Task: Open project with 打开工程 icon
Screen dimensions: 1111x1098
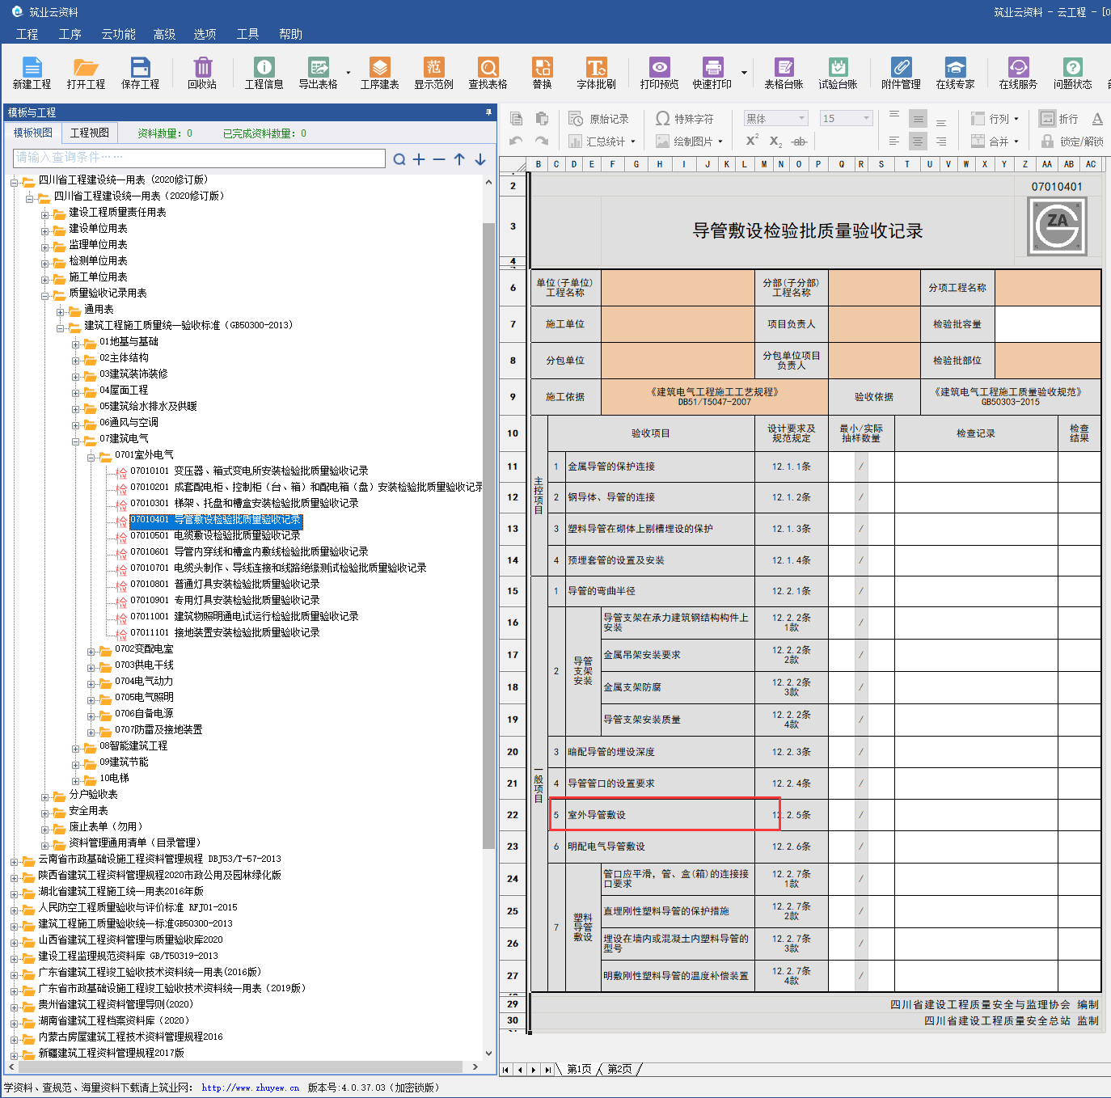Action: (86, 73)
